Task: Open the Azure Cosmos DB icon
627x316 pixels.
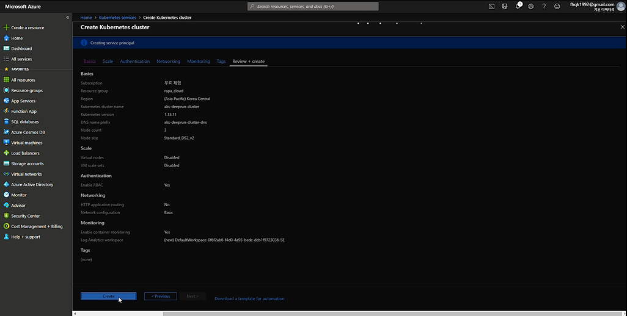Action: [6, 132]
